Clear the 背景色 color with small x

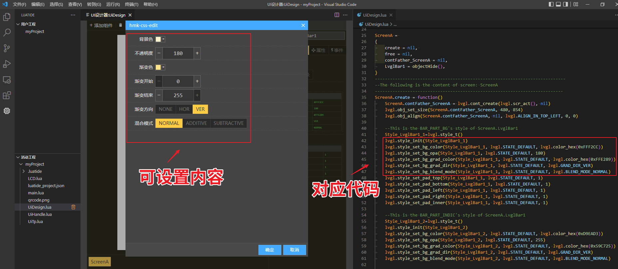163,39
